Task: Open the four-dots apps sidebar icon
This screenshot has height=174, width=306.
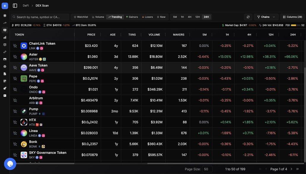Action: tap(5, 81)
